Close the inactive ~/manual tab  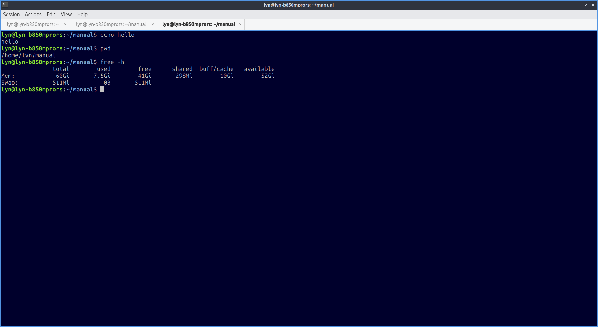click(153, 24)
